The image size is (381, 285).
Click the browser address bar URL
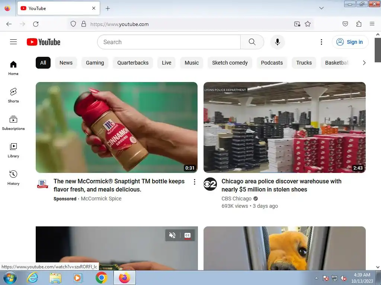tap(119, 24)
